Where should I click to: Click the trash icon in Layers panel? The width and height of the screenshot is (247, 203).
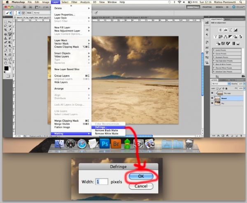pos(241,136)
